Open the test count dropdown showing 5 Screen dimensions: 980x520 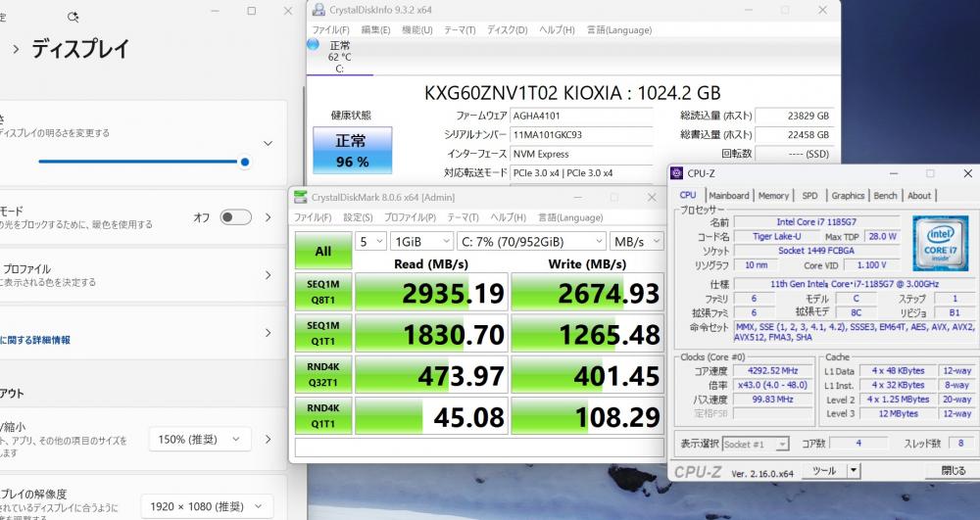pyautogui.click(x=370, y=242)
